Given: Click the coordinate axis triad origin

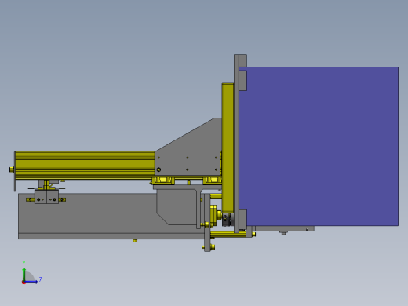Looking at the screenshot, I should 24,282.
